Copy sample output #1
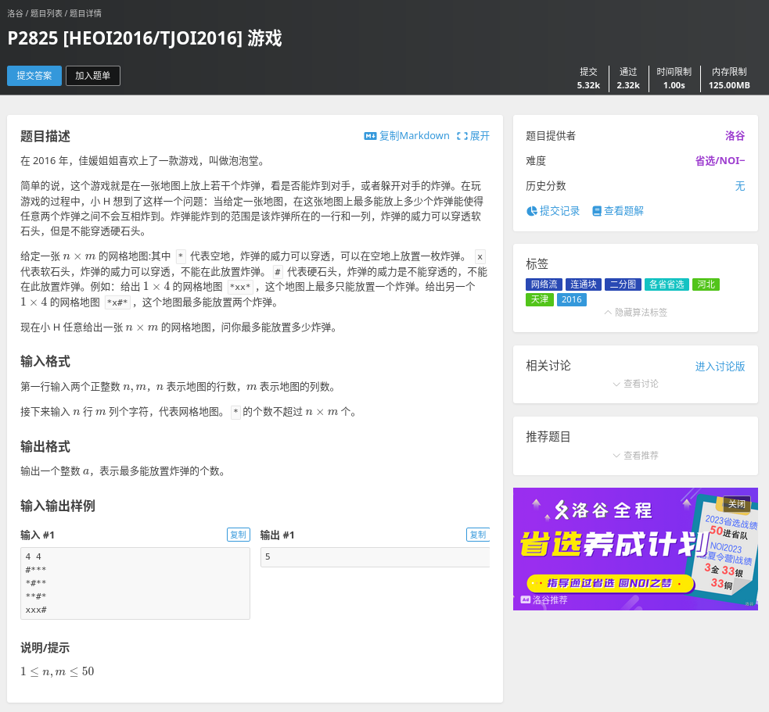Viewport: 769px width, 712px height. click(476, 535)
